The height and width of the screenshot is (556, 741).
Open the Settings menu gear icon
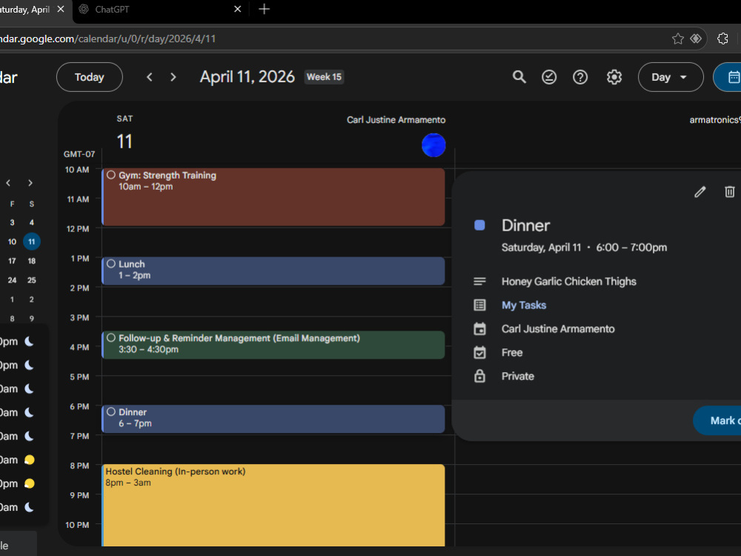coord(614,77)
